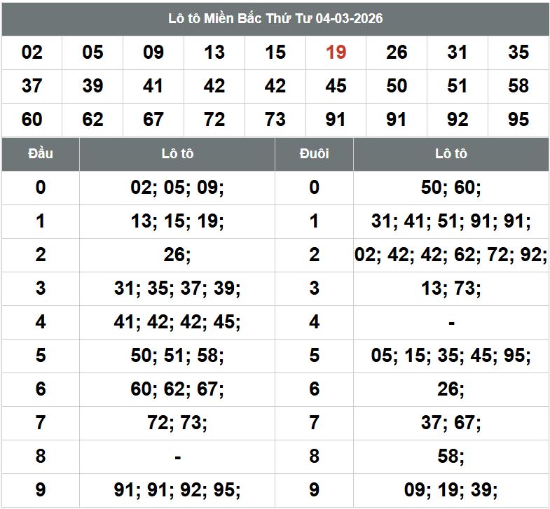
Task: Select the Đầu row 3 results '31; 35; 37; 39;'
Action: (x=177, y=288)
